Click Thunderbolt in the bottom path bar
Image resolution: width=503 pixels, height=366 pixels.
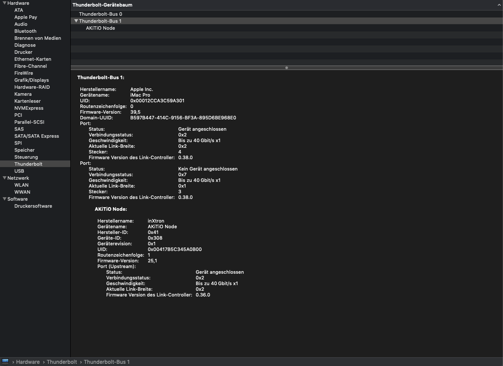coord(62,362)
